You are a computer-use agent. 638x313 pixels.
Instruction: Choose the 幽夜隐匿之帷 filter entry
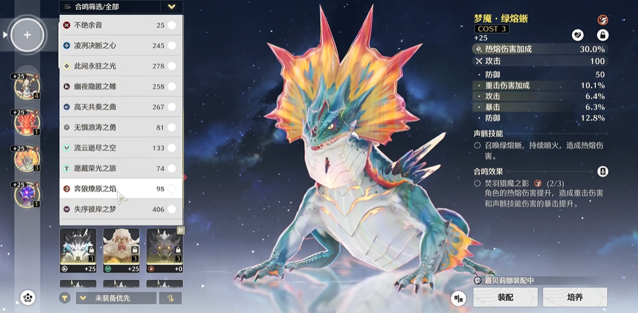[121, 87]
